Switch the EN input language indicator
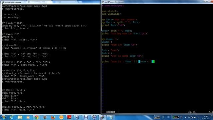213x120 pixels. click(x=168, y=117)
